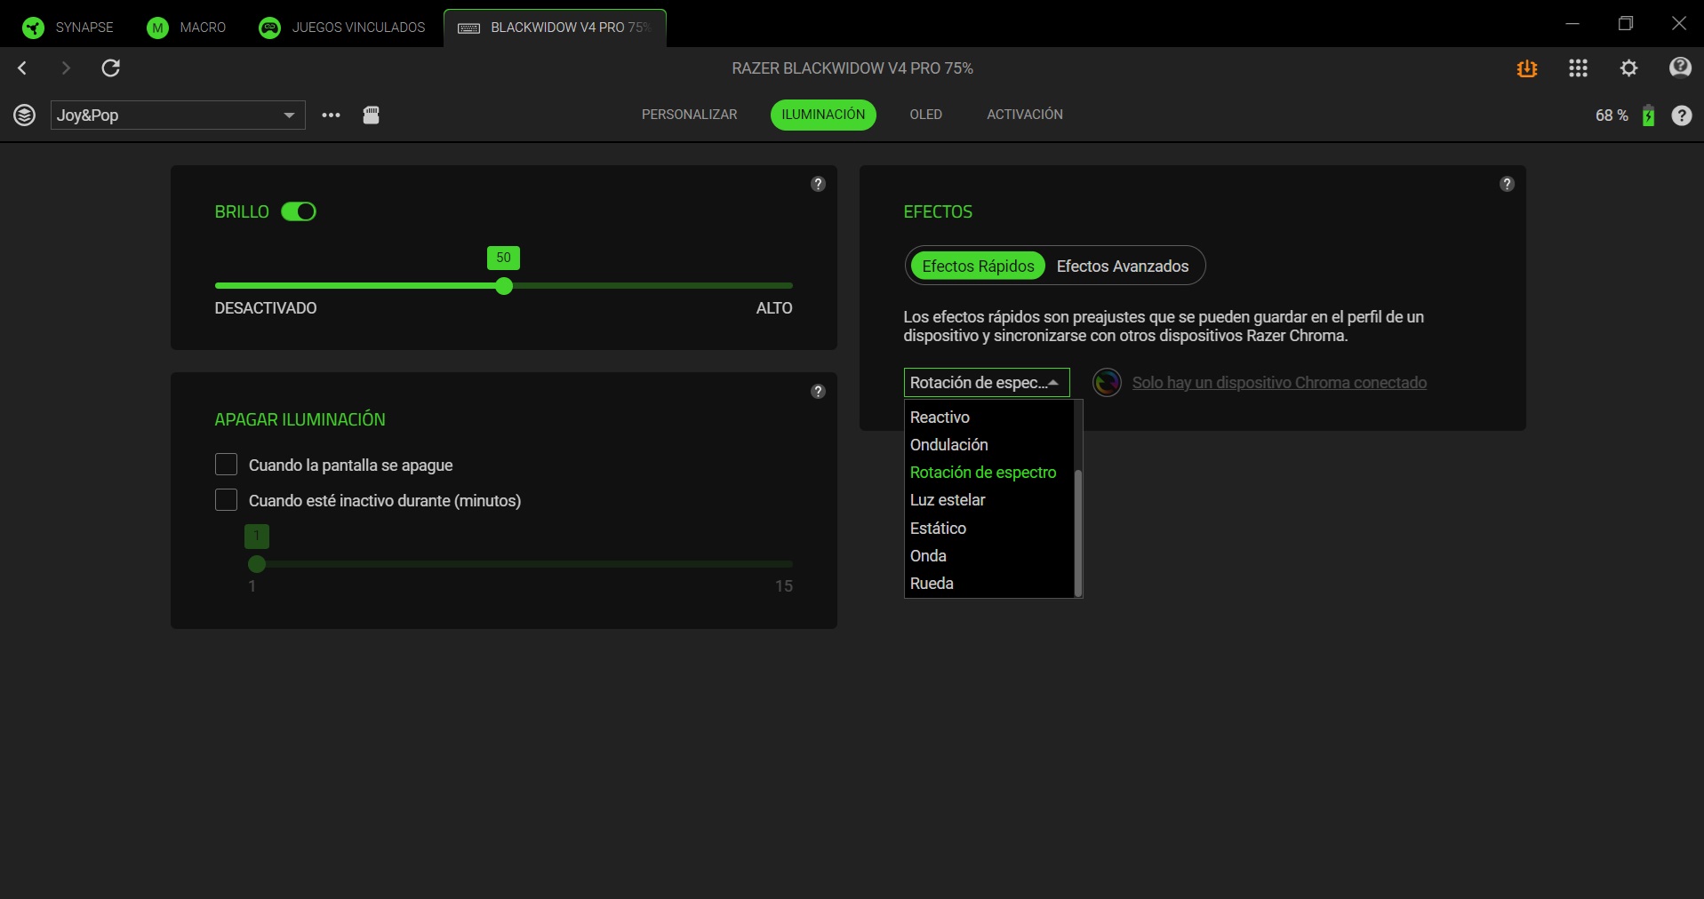
Task: Click the refresh icon in the navigation bar
Action: (x=111, y=68)
